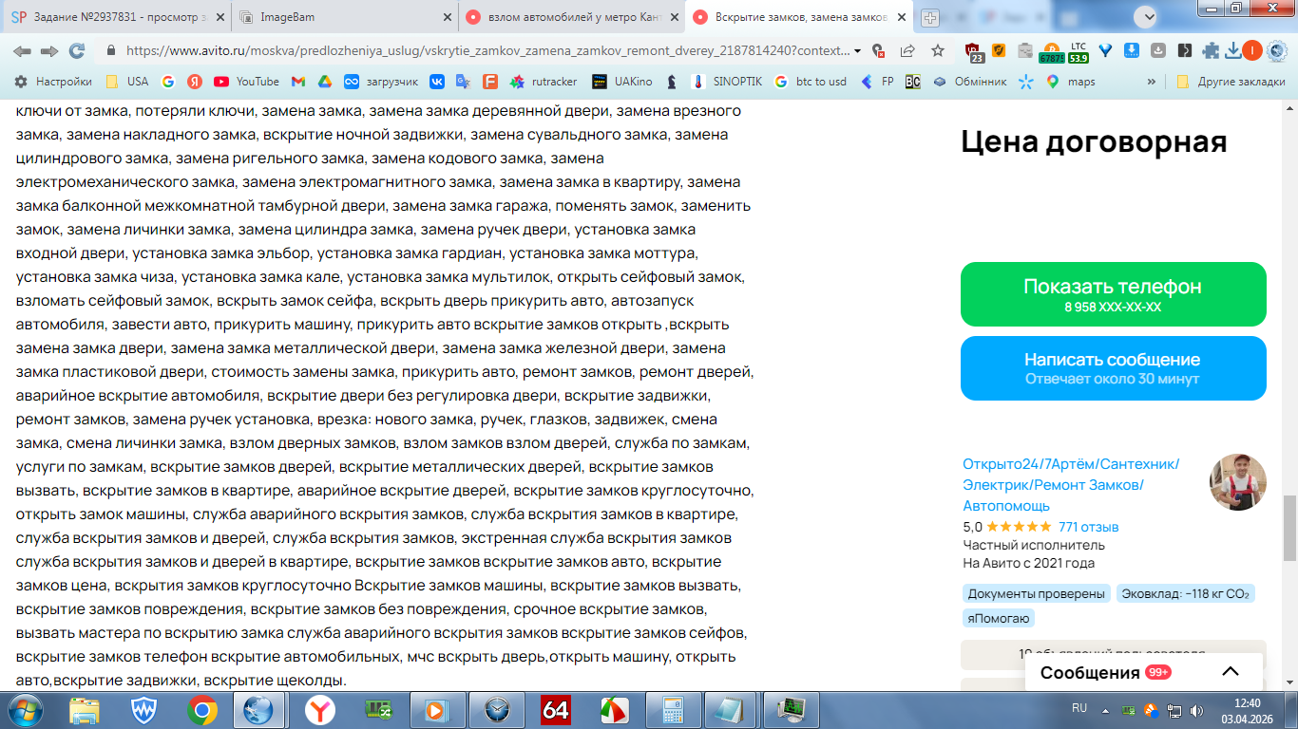Open the rutracker bookmark
The width and height of the screenshot is (1298, 729).
(544, 82)
